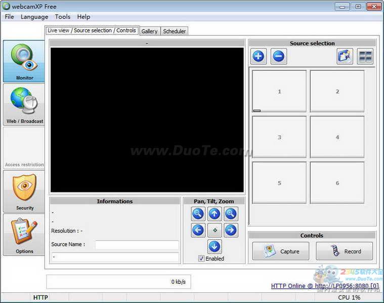Screen dimensions: 384x303
Task: Open the File menu
Action: 9,17
